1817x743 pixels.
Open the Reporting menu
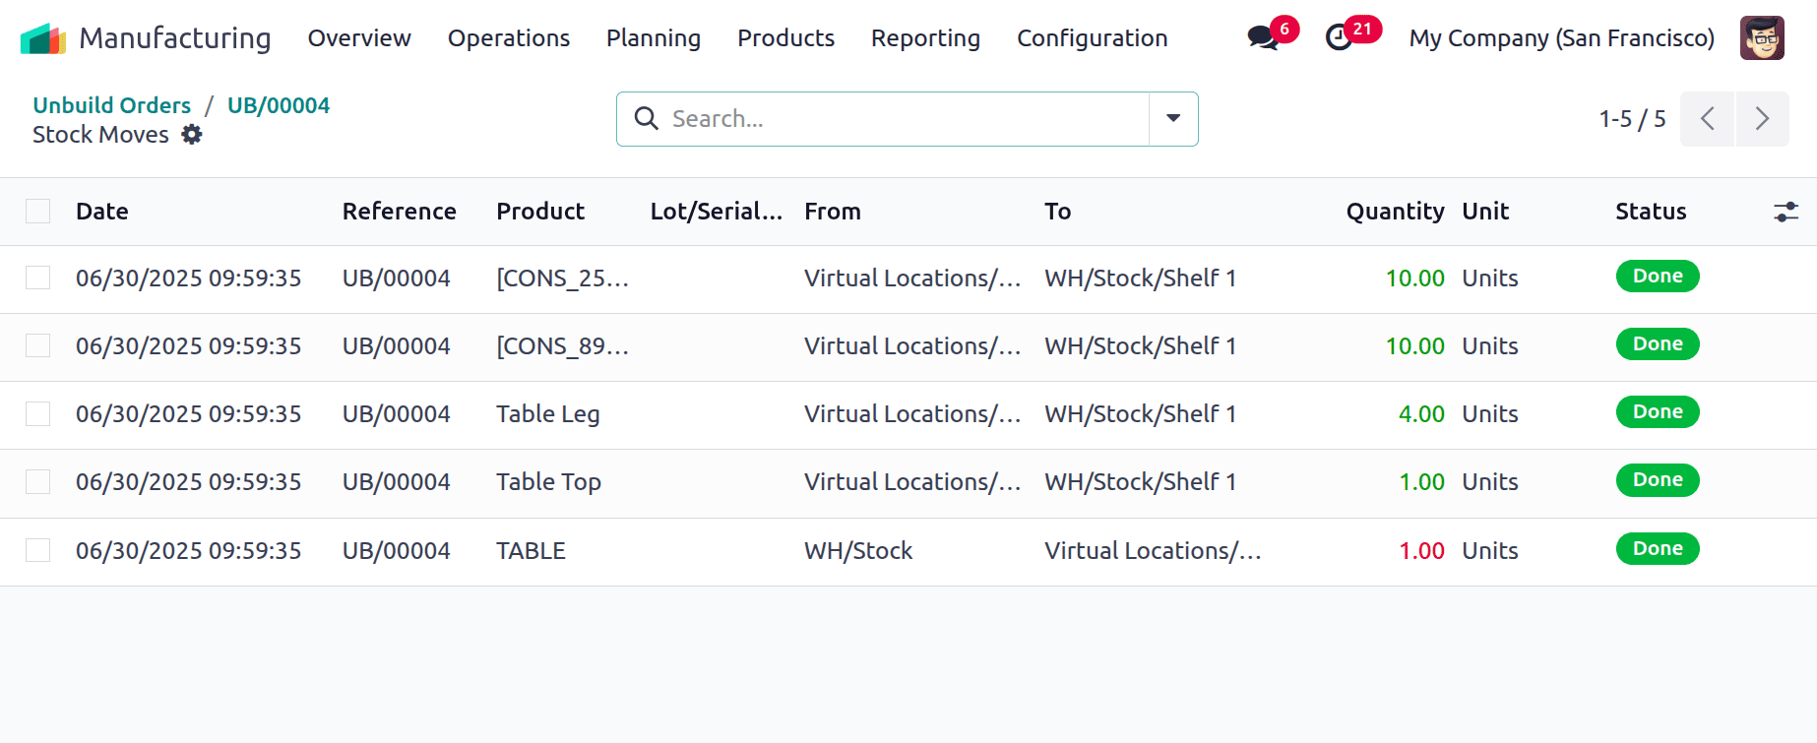point(925,38)
